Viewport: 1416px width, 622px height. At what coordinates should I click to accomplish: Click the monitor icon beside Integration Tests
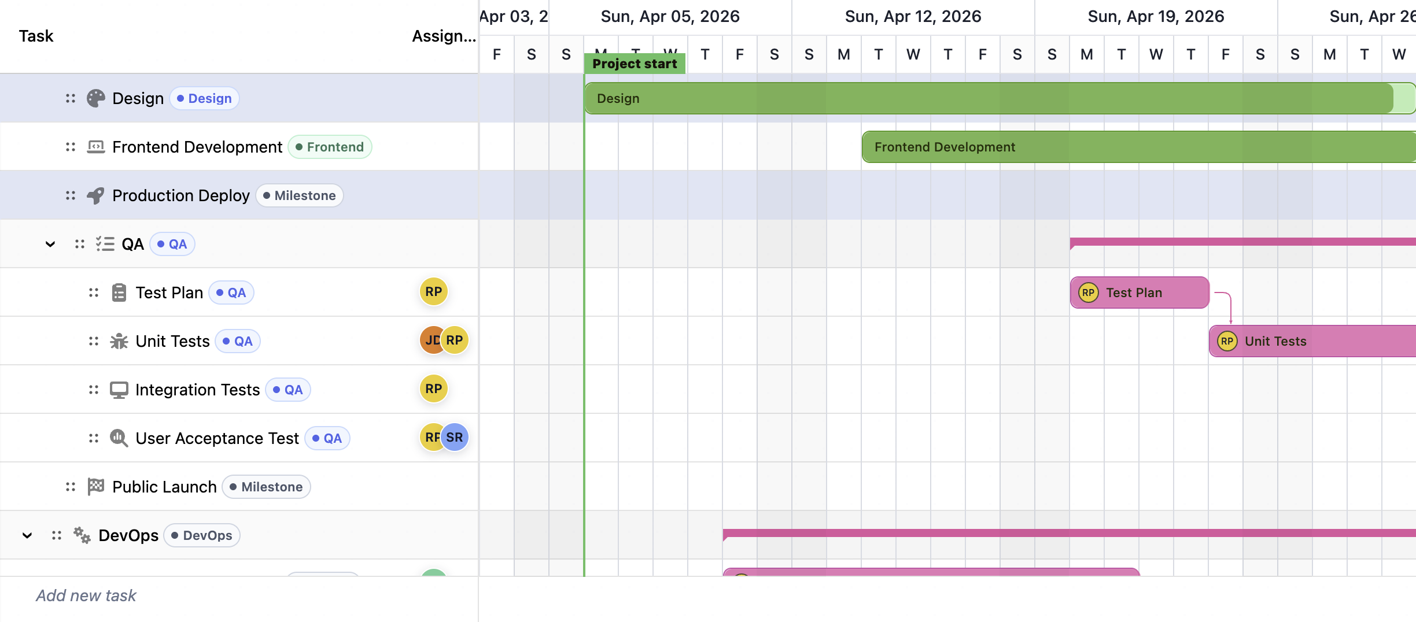pos(119,390)
